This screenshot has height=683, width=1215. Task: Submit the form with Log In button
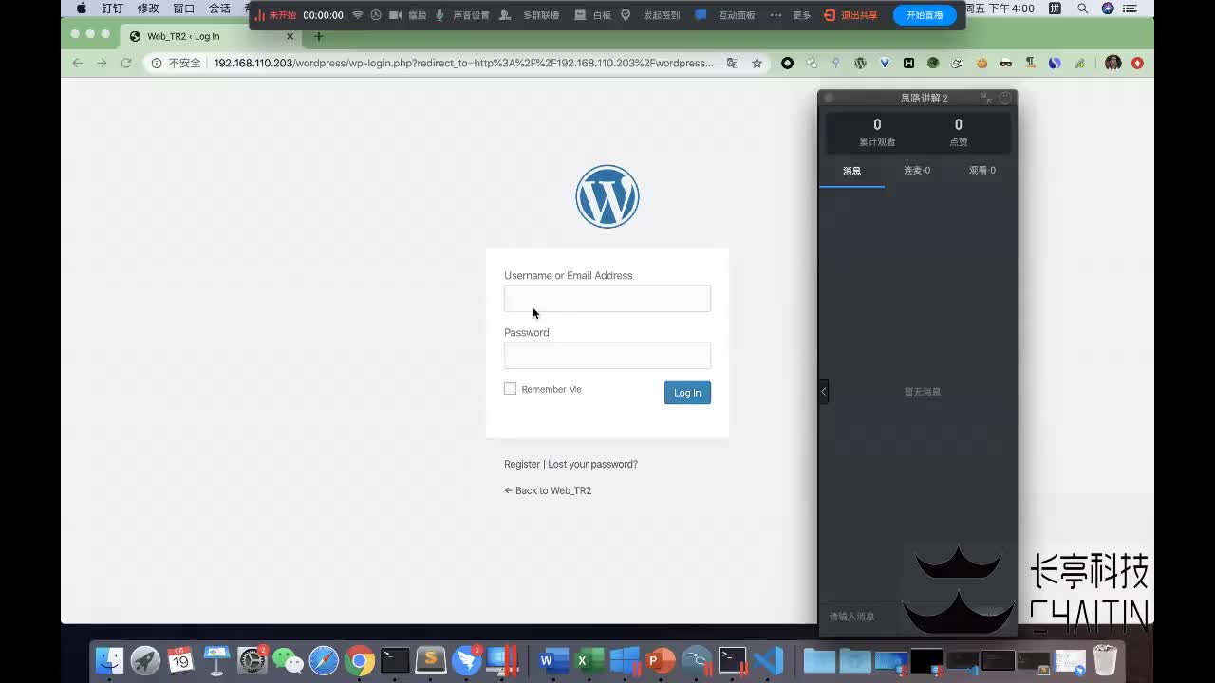tap(687, 393)
